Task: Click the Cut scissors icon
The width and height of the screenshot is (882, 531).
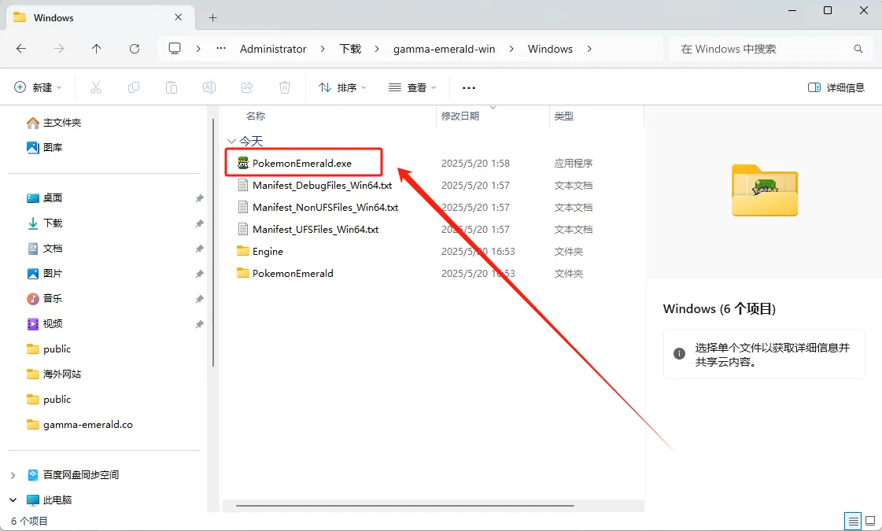Action: pyautogui.click(x=96, y=87)
